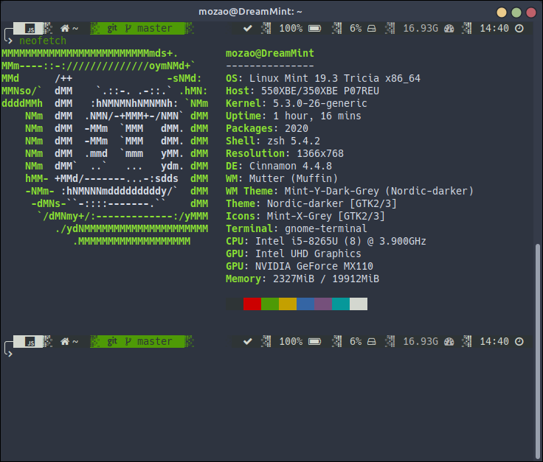Click the 14:40 time in bottom prompt
The height and width of the screenshot is (462, 543).
(x=494, y=342)
